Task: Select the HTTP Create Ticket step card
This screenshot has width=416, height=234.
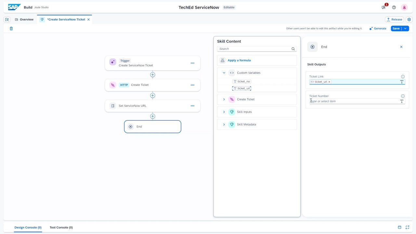Action: click(x=152, y=85)
